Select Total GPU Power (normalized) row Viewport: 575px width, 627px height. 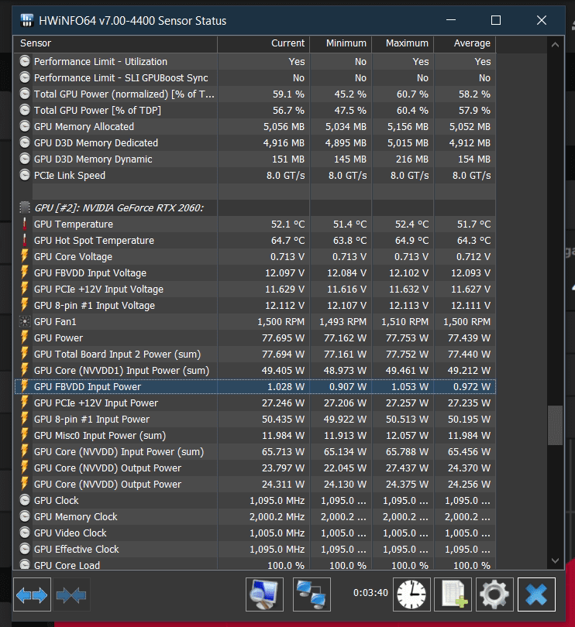[x=255, y=94]
